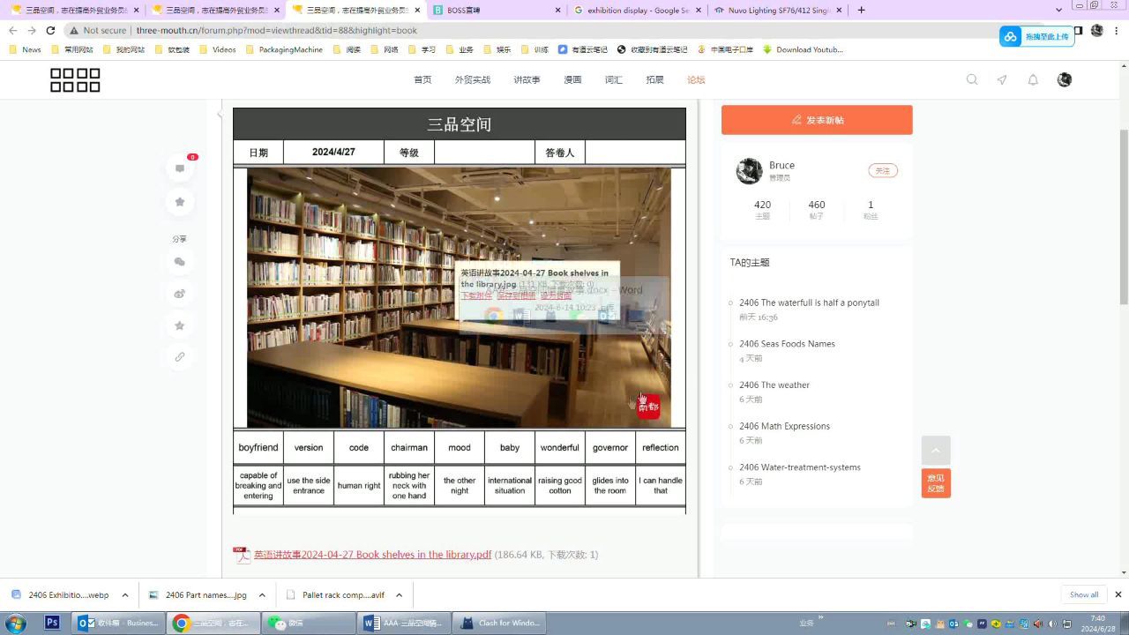Open the tab search chevron dropdown
Screen dimensions: 1129x635
coord(1059,10)
